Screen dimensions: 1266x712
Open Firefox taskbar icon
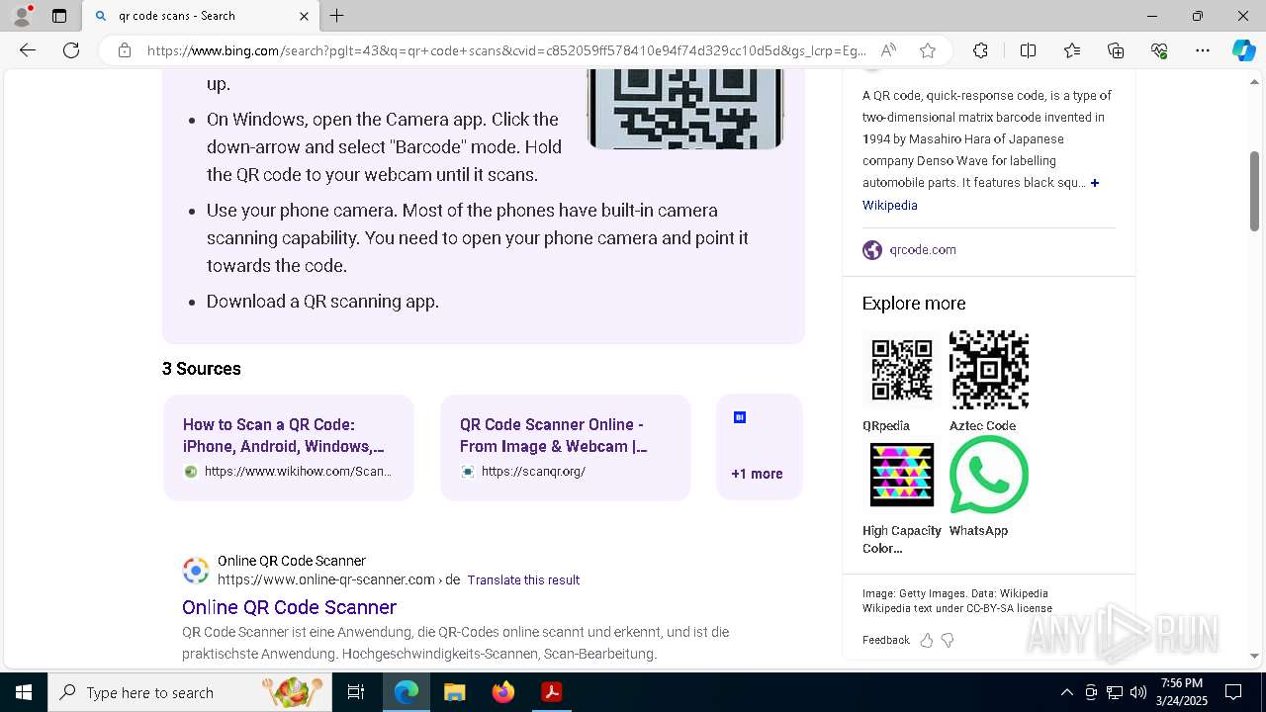[x=503, y=692]
